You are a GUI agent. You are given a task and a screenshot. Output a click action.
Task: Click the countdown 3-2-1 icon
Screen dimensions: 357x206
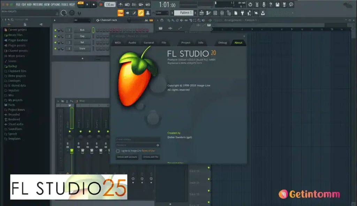point(134,4)
